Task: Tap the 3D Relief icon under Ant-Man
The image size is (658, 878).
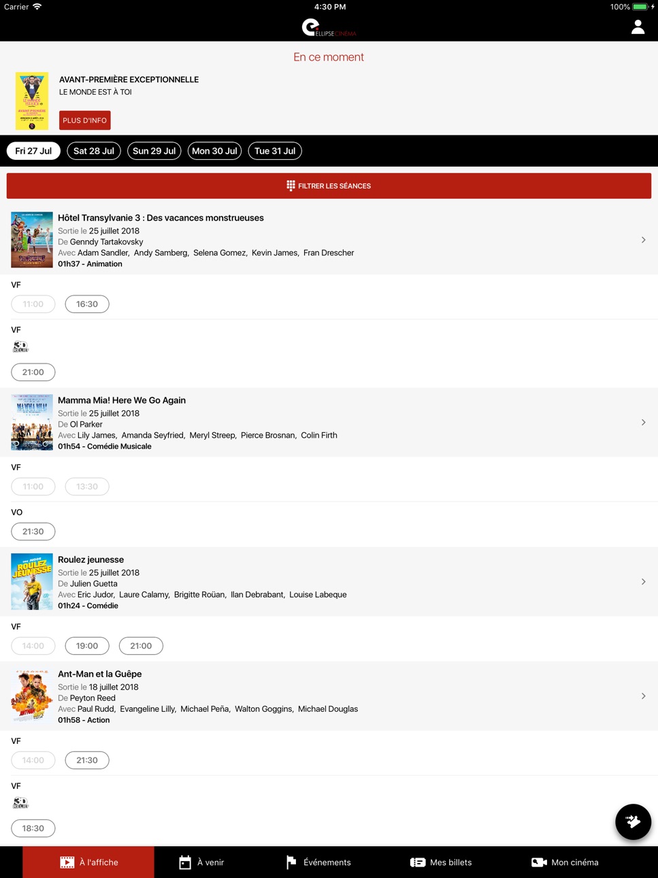Action: [20, 803]
